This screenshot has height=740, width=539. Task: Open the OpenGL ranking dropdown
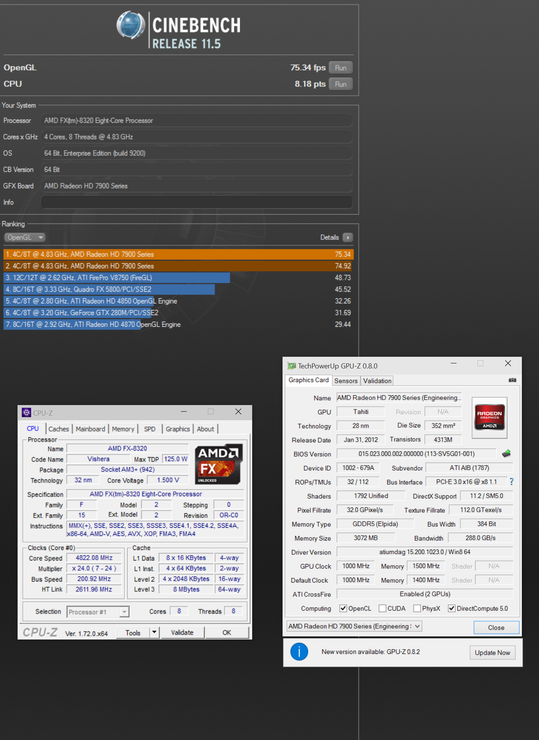tap(25, 237)
